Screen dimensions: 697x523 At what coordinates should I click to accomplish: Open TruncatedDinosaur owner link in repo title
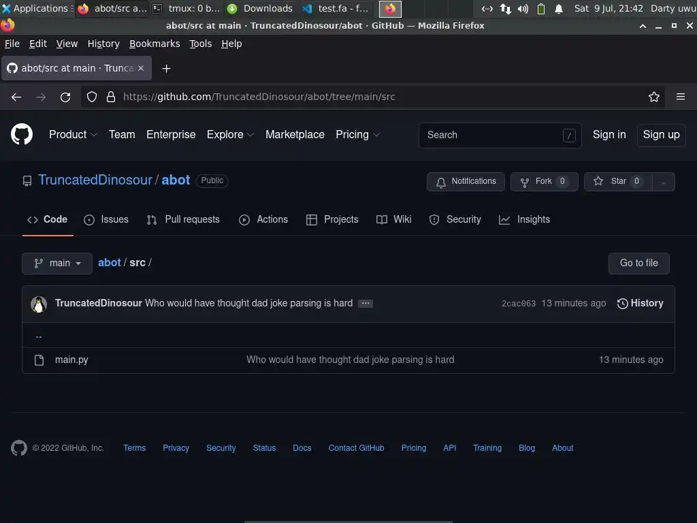95,180
